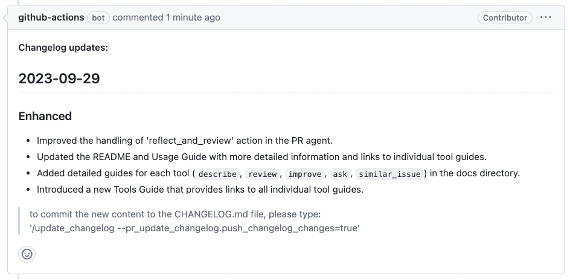The height and width of the screenshot is (279, 570).
Task: Click the 2023-09-29 date heading
Action: point(59,79)
